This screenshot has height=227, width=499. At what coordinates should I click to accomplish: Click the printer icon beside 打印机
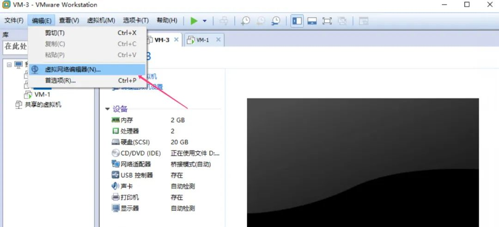116,197
